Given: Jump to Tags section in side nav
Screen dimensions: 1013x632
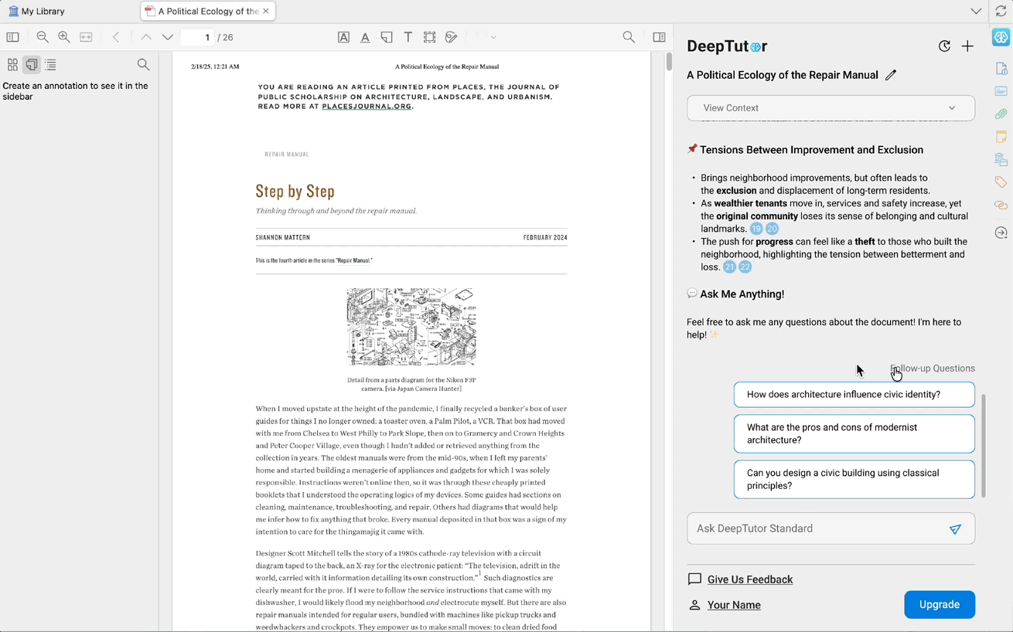Looking at the screenshot, I should (x=1001, y=182).
